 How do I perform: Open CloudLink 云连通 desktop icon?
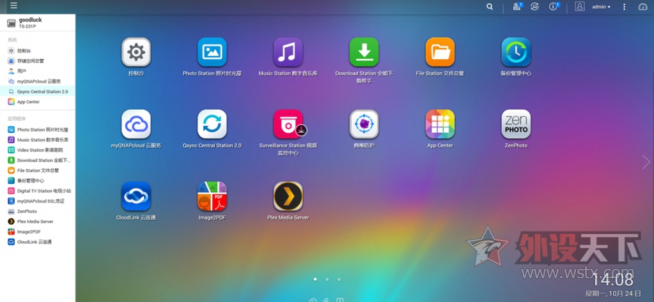pyautogui.click(x=136, y=196)
